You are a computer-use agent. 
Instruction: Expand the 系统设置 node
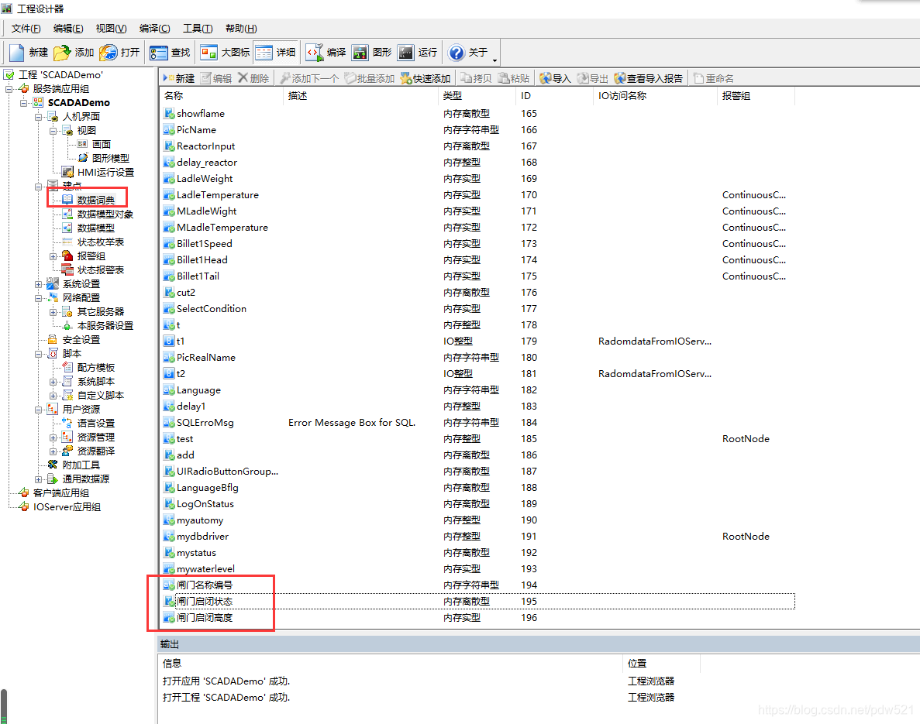(38, 284)
